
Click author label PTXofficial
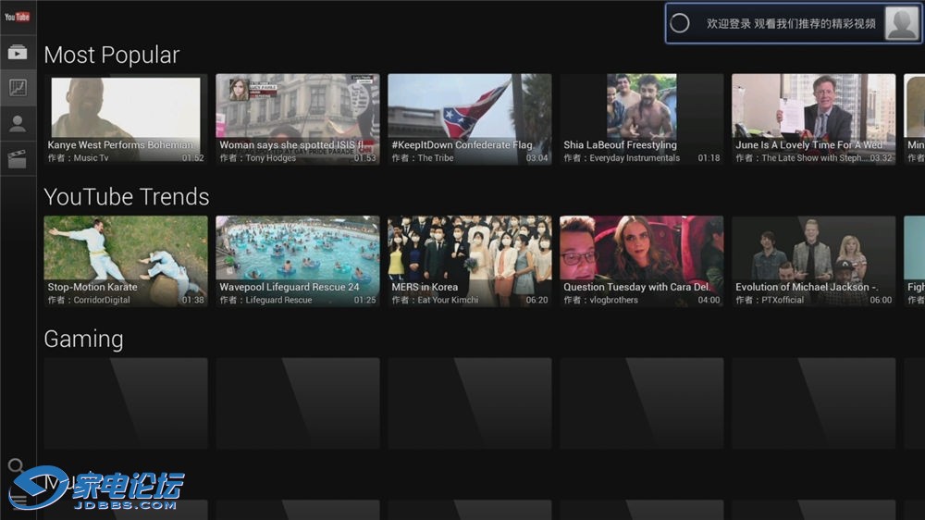tap(783, 300)
